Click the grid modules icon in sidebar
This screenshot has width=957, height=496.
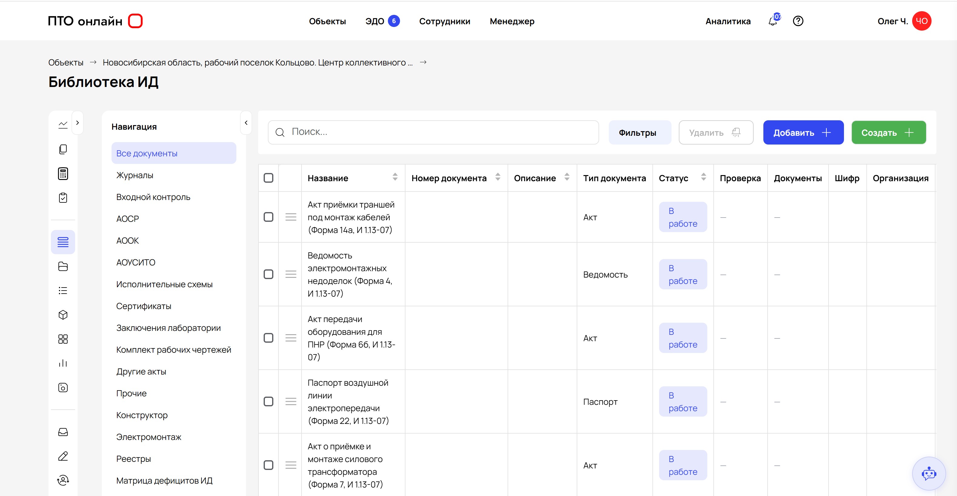coord(63,339)
